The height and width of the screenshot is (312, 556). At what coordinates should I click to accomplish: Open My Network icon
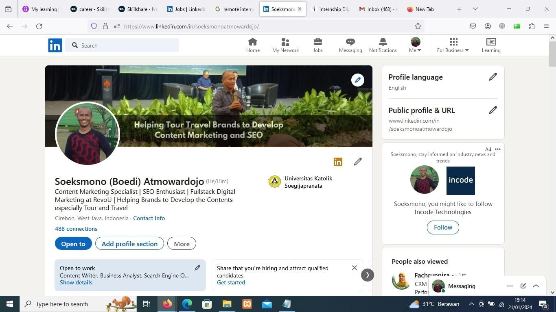285,45
